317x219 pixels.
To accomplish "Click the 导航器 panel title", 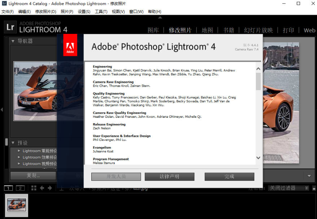I will point(25,41).
